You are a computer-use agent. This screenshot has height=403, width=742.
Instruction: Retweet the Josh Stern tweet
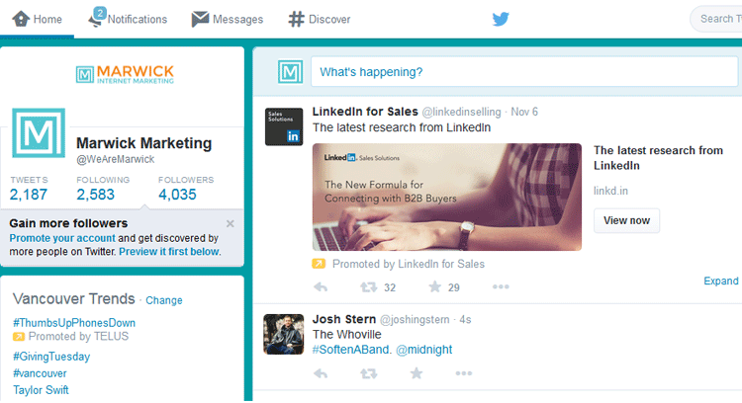(x=369, y=373)
